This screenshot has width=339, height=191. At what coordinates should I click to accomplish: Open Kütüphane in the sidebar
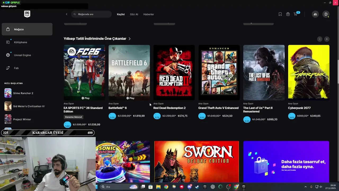coord(27,42)
